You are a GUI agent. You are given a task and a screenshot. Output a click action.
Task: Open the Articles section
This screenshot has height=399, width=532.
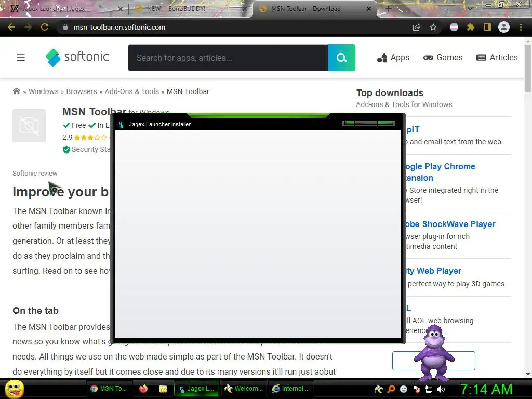[x=497, y=57]
